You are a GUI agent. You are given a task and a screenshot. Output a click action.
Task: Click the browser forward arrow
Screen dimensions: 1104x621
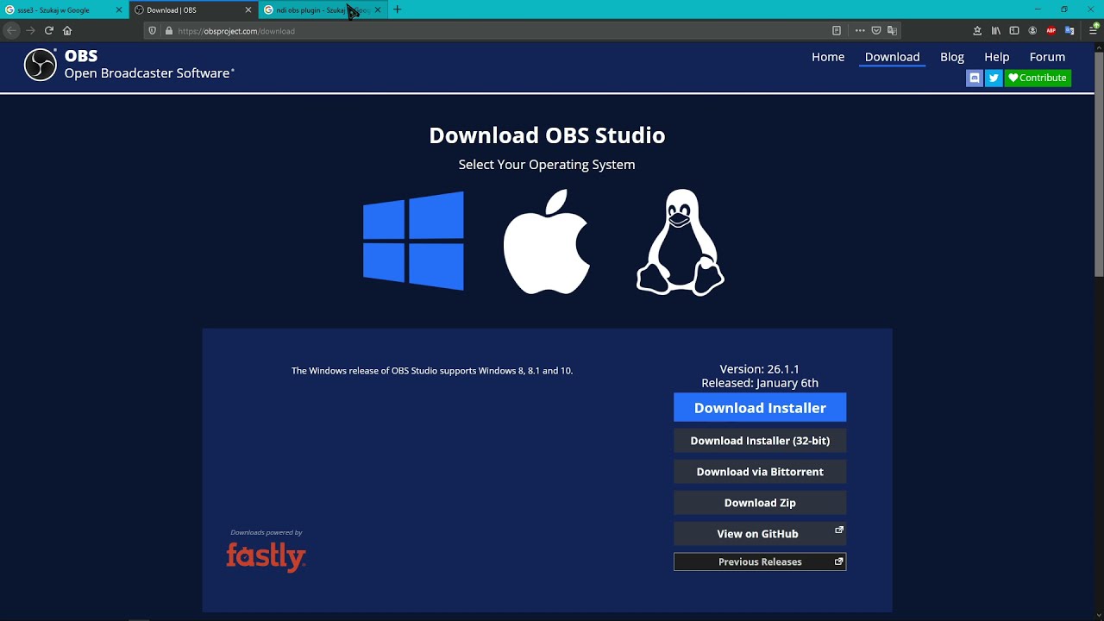30,30
